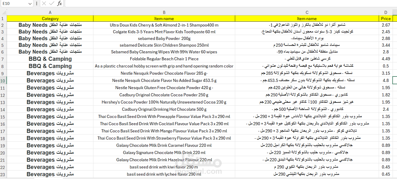This screenshot has height=179, width=397.
Task: Click plastic charcoal hobby screen cell
Action: [x=164, y=66]
